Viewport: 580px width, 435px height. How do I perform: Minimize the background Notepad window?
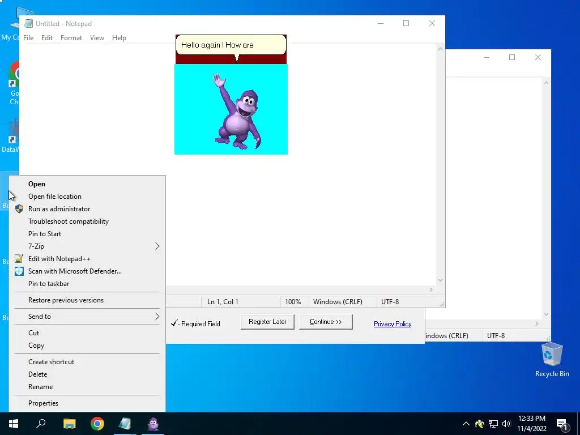[487, 57]
